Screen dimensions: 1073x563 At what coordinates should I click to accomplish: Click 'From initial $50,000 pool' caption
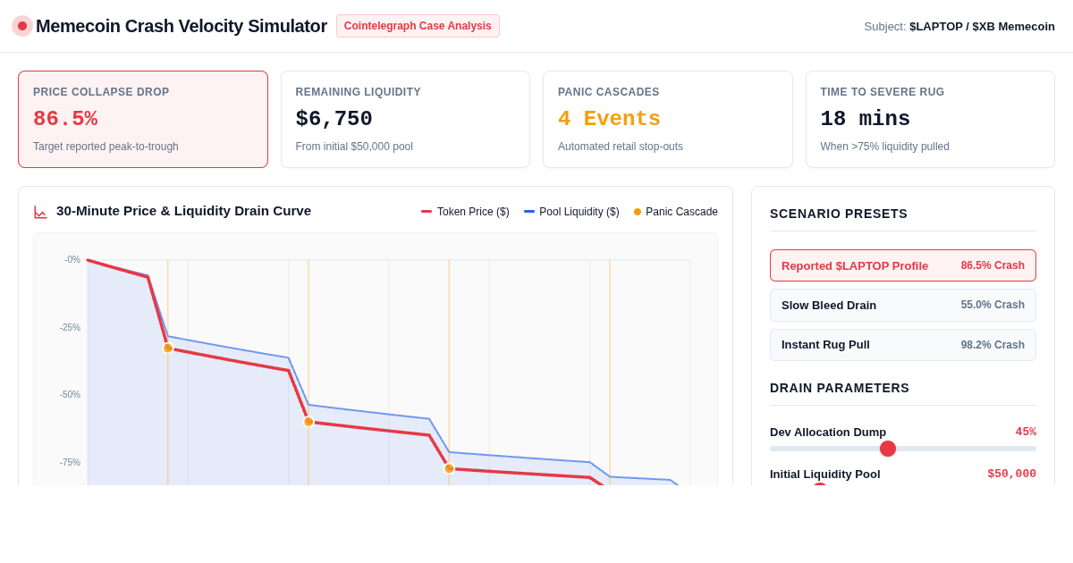pyautogui.click(x=354, y=147)
